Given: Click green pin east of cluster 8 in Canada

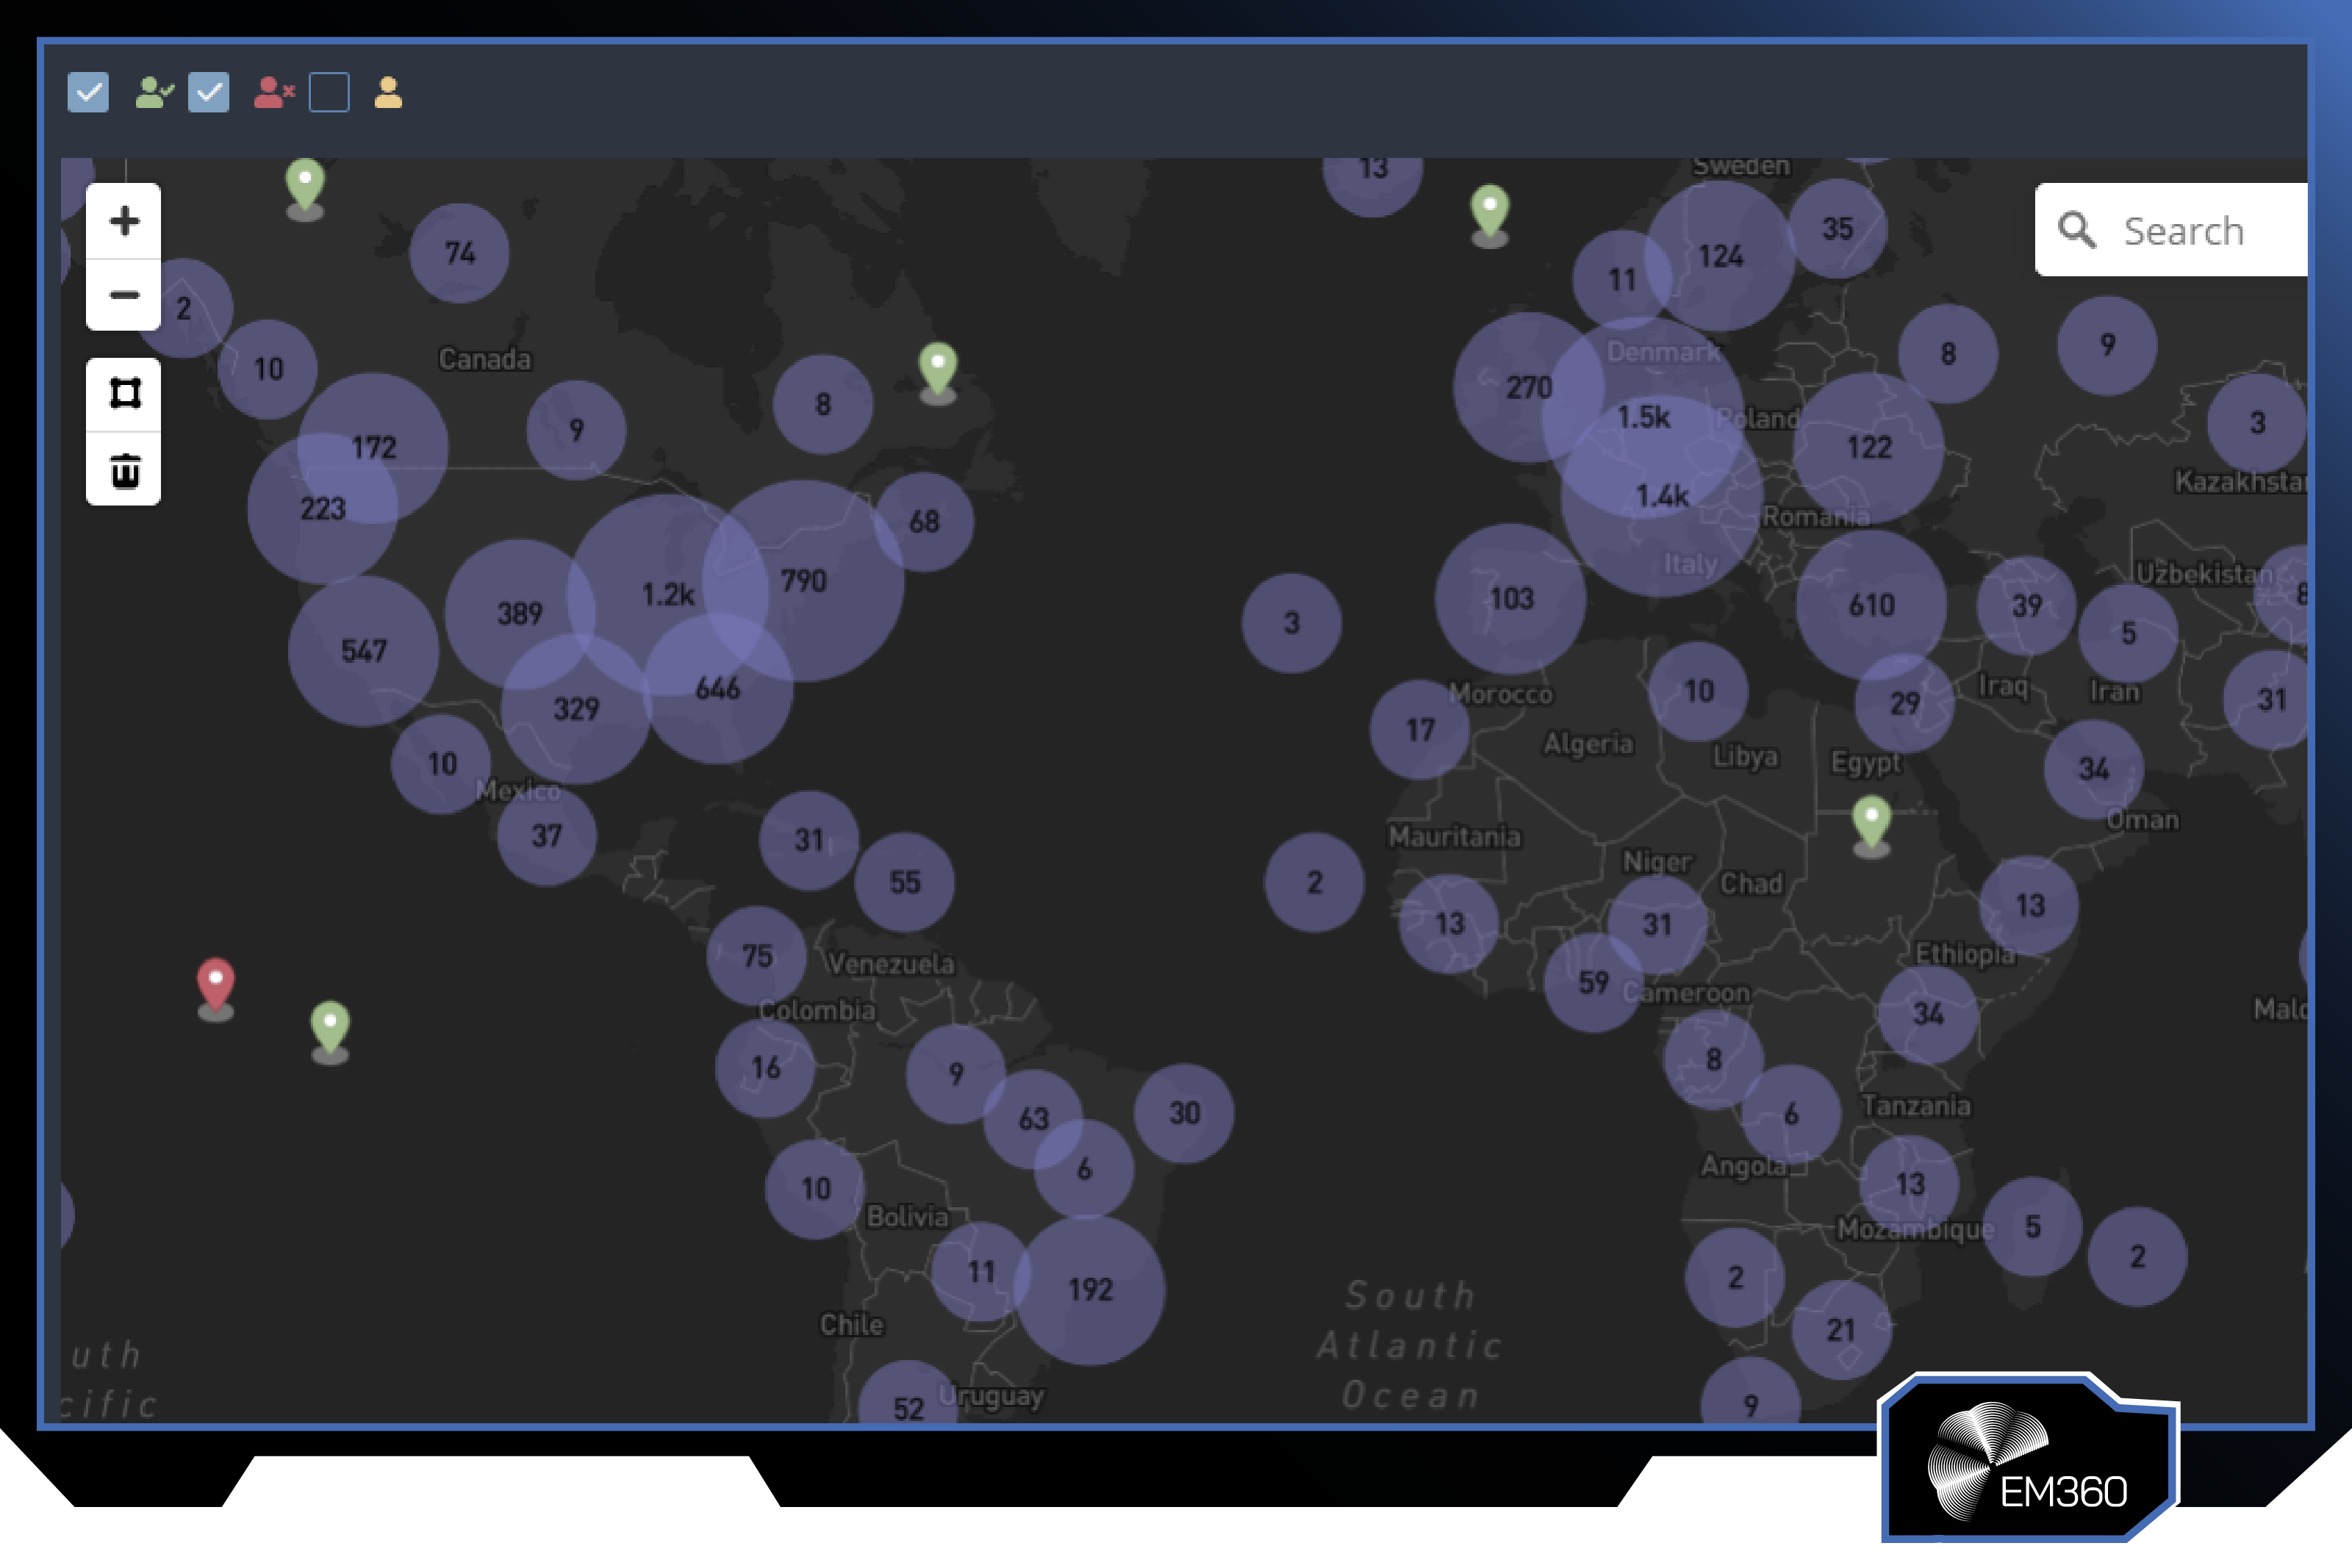Looking at the screenshot, I should point(938,371).
